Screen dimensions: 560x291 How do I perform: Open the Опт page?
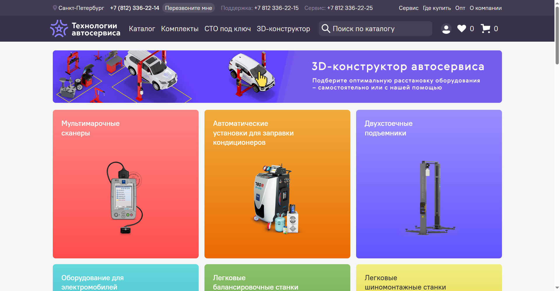click(x=460, y=8)
